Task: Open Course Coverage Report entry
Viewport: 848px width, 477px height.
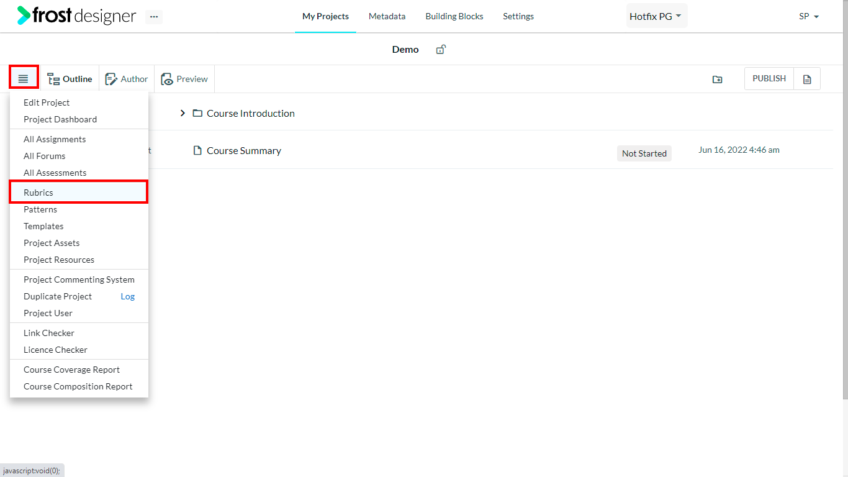Action: (79, 370)
